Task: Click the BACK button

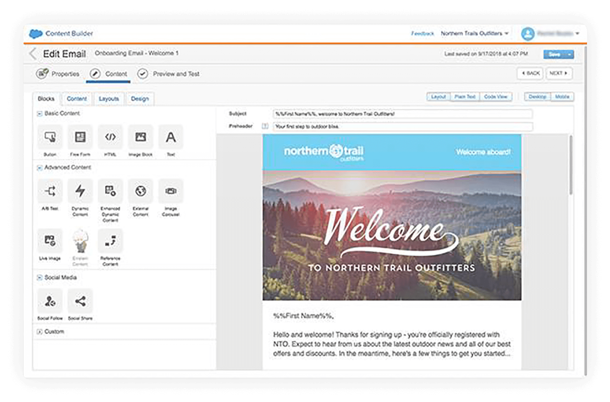Action: pyautogui.click(x=530, y=73)
